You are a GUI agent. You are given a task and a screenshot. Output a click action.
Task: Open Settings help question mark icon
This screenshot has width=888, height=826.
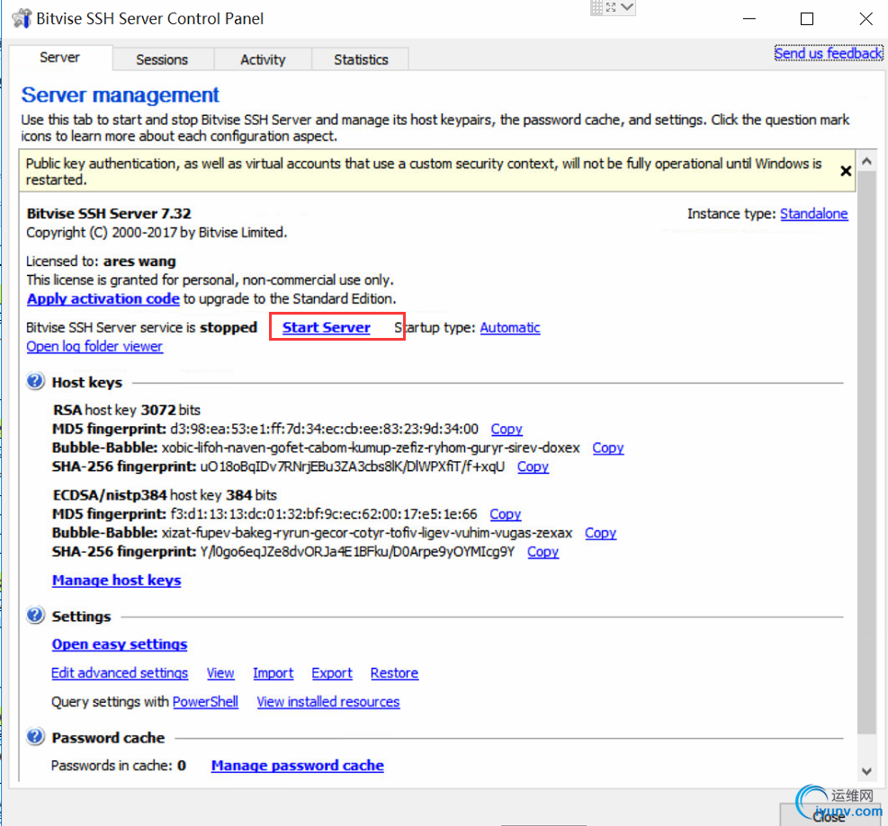[35, 615]
